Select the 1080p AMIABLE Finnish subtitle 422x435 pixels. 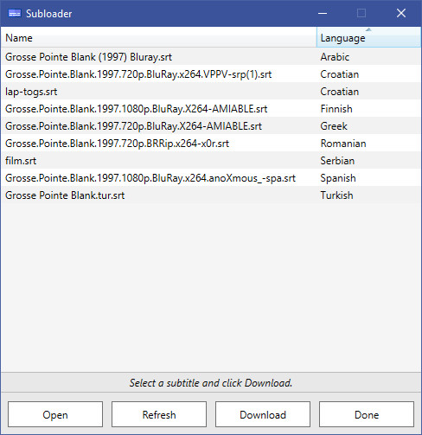tap(211, 109)
